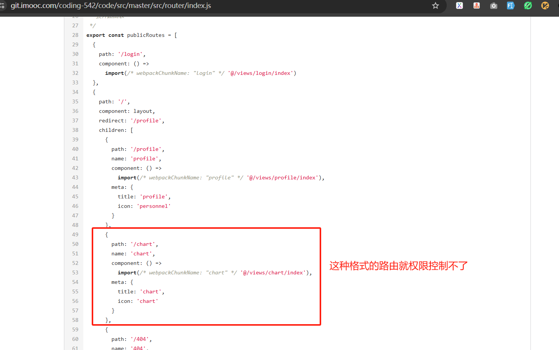559x350 pixels.
Task: Click line number 39
Action: pyautogui.click(x=75, y=139)
